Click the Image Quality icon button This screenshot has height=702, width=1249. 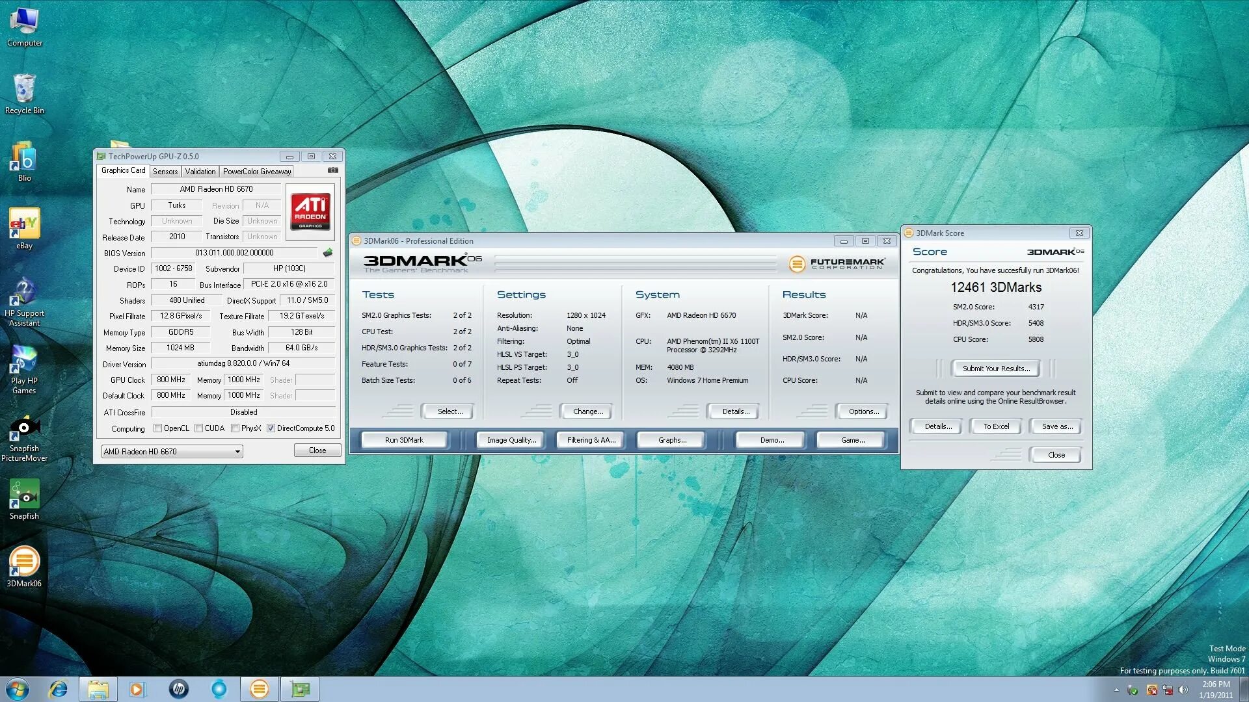click(511, 439)
